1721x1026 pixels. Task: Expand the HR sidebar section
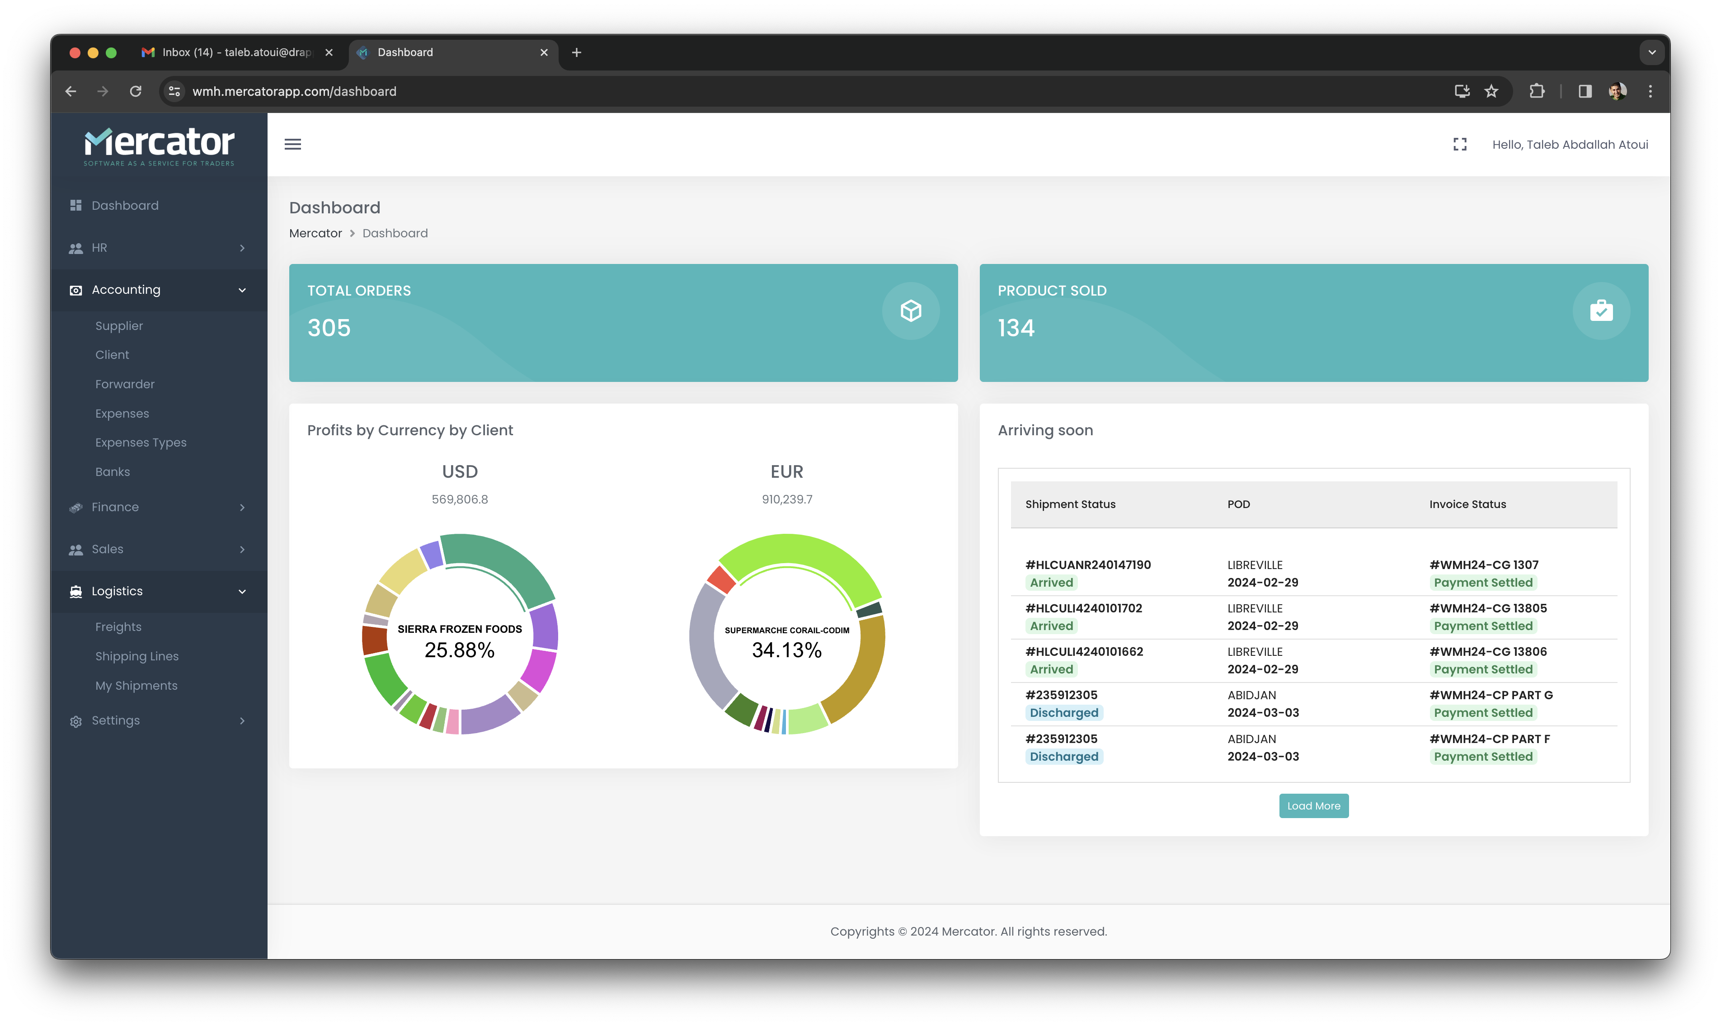point(159,248)
